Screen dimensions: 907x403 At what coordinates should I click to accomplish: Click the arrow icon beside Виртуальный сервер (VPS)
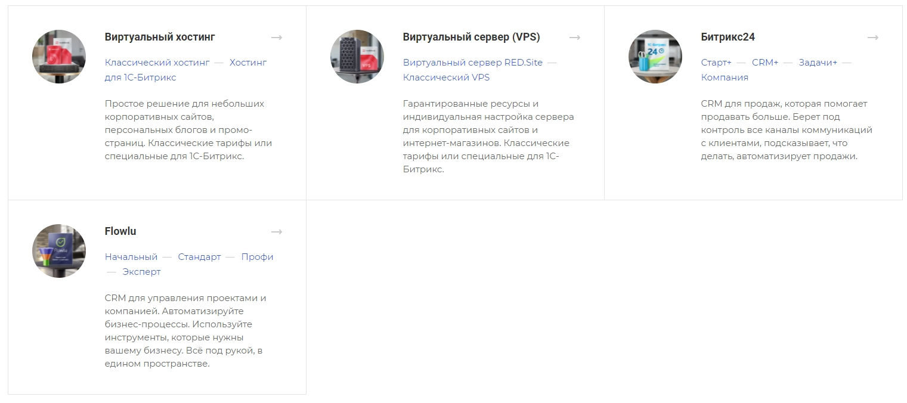click(x=574, y=38)
